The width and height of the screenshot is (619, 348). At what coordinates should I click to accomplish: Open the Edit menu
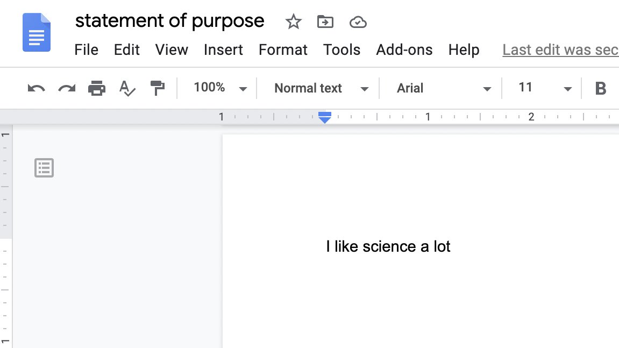(127, 50)
